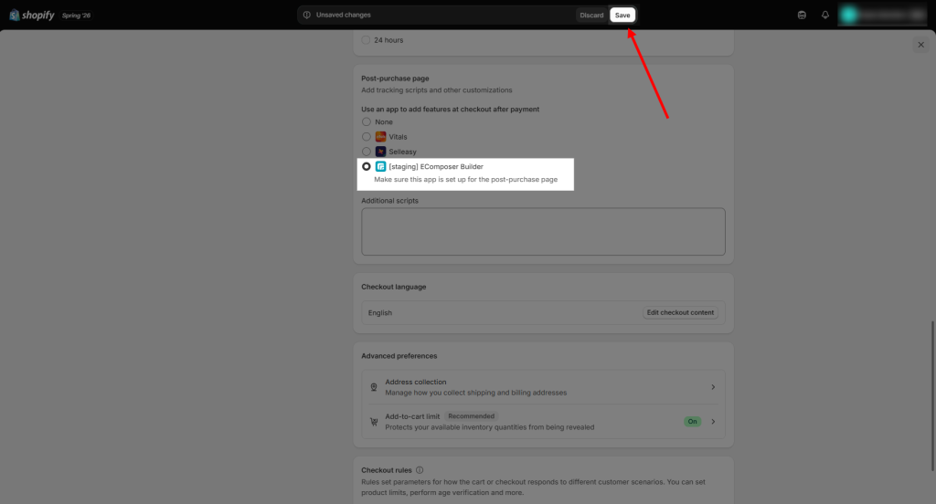Viewport: 936px width, 504px height.
Task: Click 'Make sure this app is set up' note
Action: point(465,179)
